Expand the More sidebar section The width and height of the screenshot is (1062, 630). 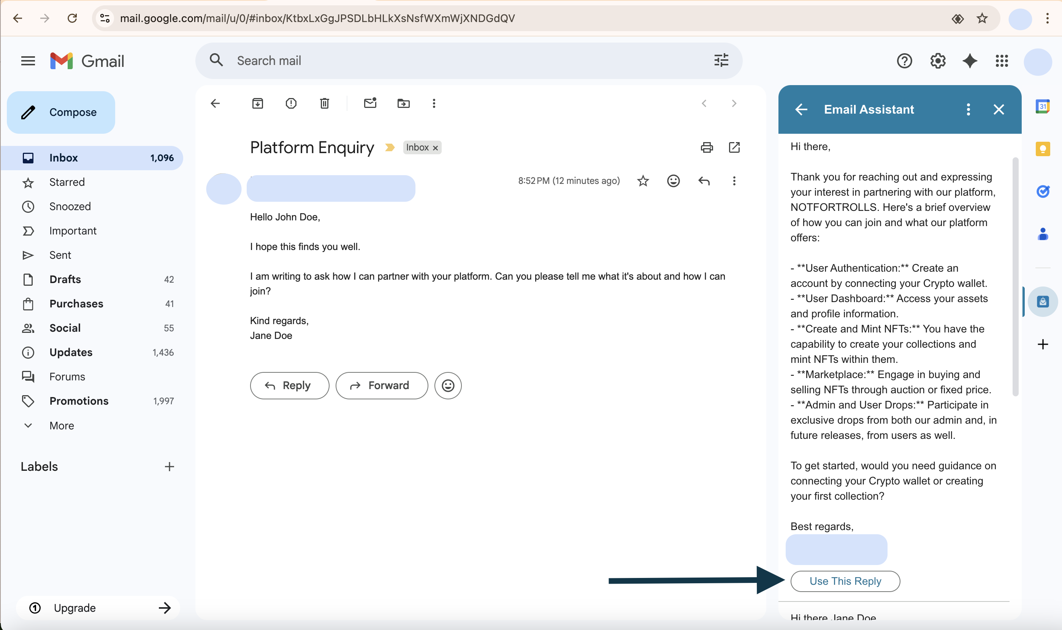click(x=92, y=425)
